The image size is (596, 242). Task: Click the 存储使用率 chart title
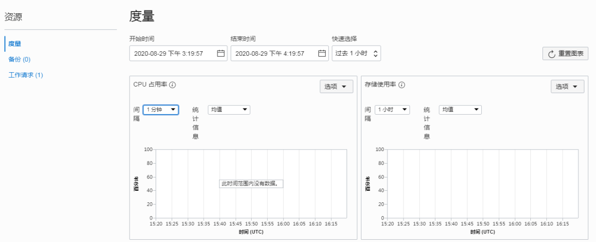(380, 85)
